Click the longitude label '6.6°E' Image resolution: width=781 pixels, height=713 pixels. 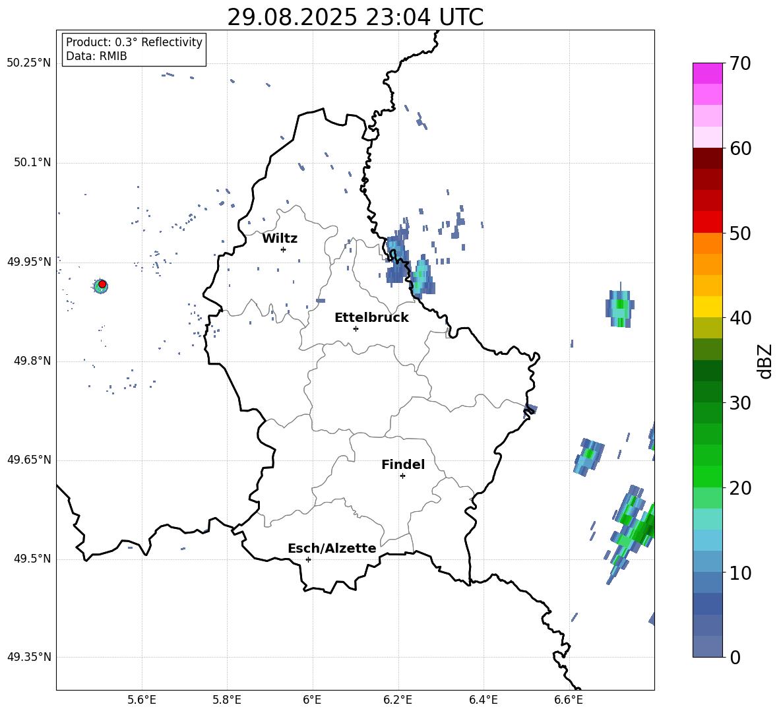[569, 700]
